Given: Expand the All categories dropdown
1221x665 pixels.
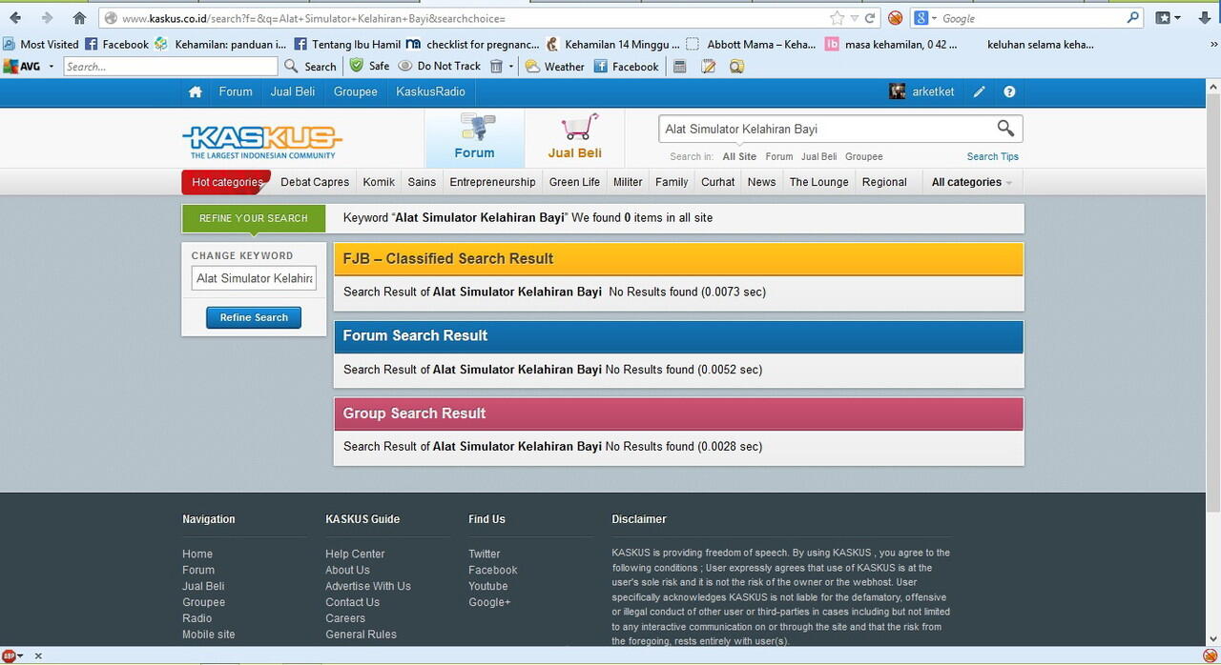Looking at the screenshot, I should click(971, 182).
